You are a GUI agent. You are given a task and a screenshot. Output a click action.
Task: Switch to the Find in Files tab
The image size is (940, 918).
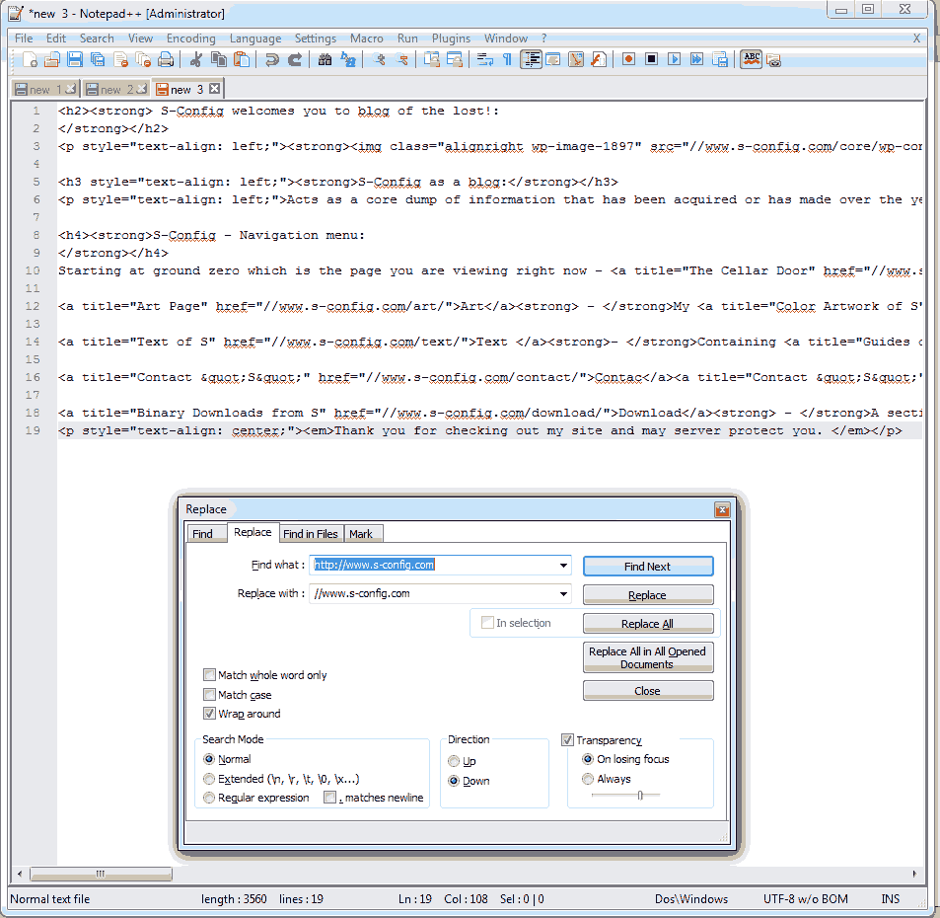point(311,533)
